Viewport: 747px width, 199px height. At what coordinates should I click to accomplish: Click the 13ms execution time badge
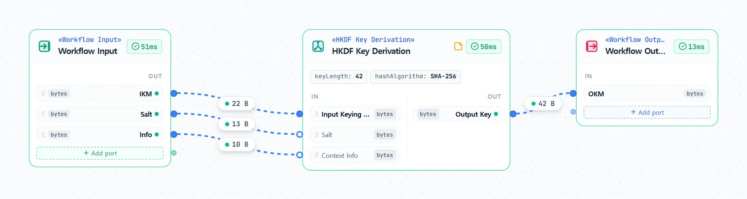pyautogui.click(x=691, y=47)
